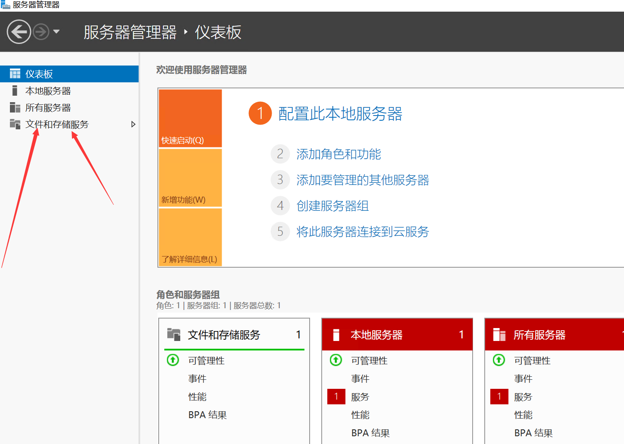Image resolution: width=624 pixels, height=444 pixels.
Task: Click the red services alert badge in 本地服务器
Action: pyautogui.click(x=336, y=397)
